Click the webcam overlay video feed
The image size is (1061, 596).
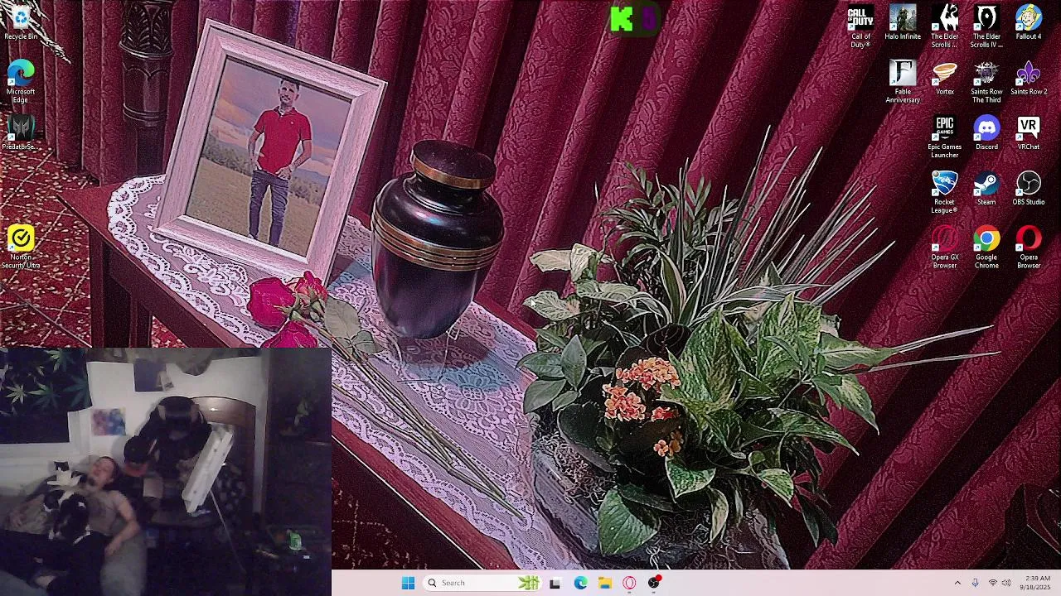166,472
